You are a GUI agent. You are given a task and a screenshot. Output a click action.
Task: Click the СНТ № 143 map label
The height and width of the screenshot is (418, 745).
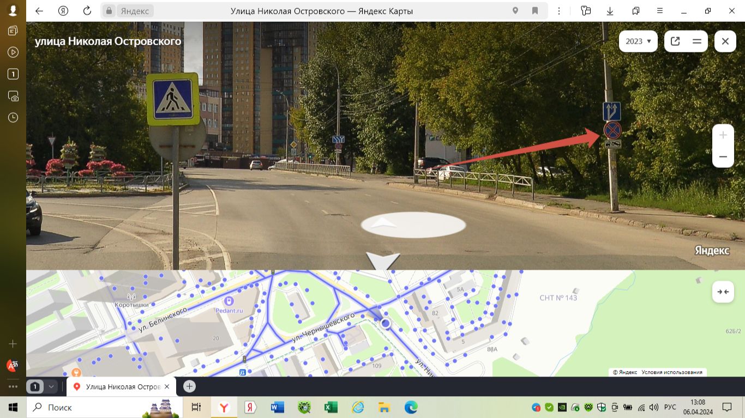[x=558, y=298]
